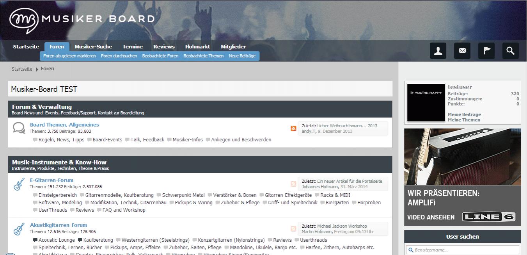Screen dimensions: 527x255
Task: Switch to the Musiker-Suche tab
Action: pyautogui.click(x=93, y=46)
